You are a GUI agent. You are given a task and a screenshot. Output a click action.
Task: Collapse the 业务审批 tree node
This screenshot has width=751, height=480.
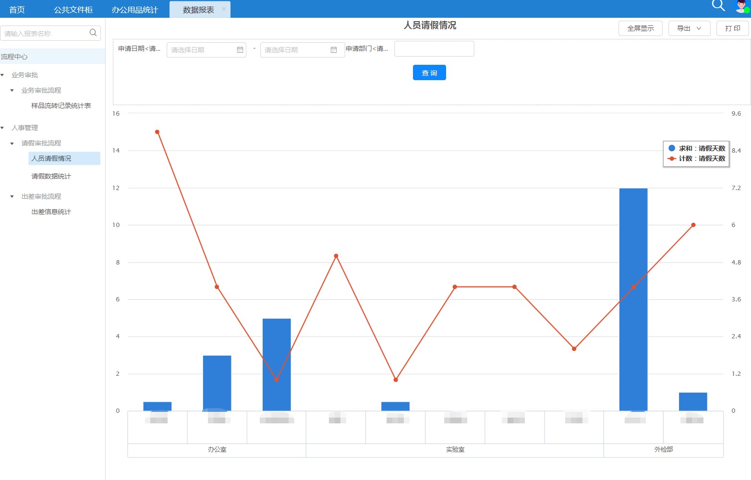point(2,75)
